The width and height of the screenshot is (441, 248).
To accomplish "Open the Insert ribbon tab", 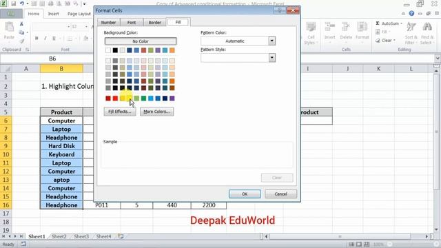I will pos(53,14).
